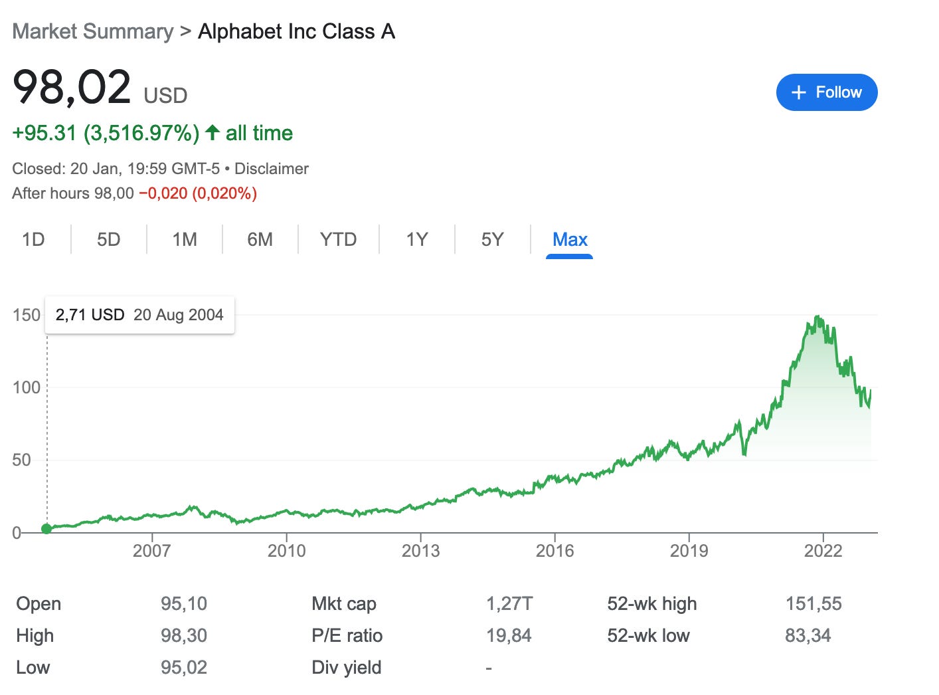Image resolution: width=939 pixels, height=695 pixels.
Task: Switch to the 1D time range tab
Action: (33, 240)
